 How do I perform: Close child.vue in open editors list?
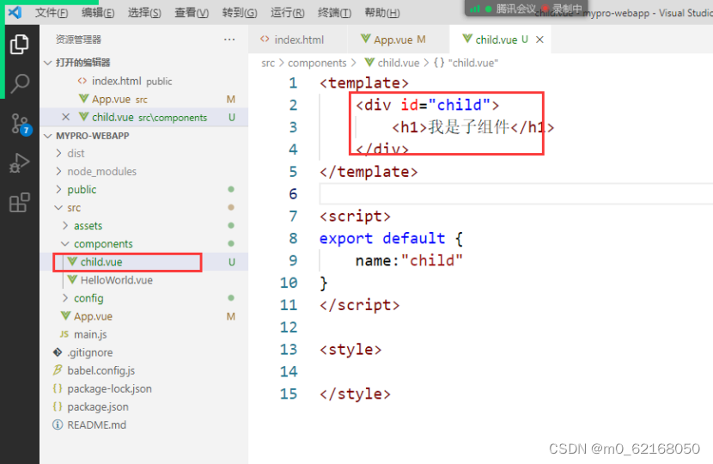[66, 117]
